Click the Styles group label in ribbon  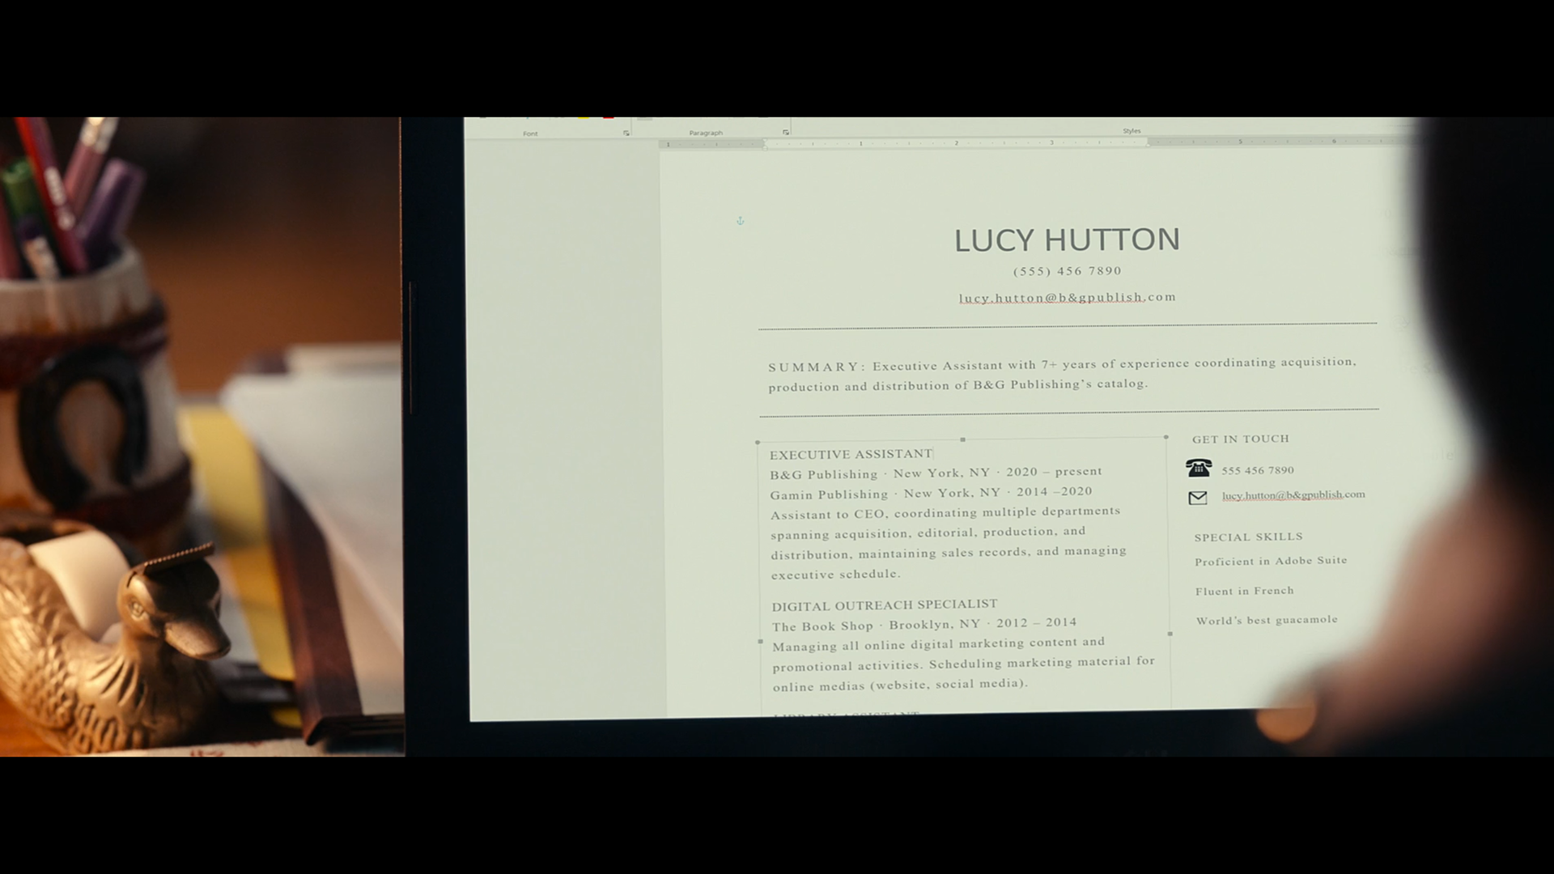(1132, 130)
